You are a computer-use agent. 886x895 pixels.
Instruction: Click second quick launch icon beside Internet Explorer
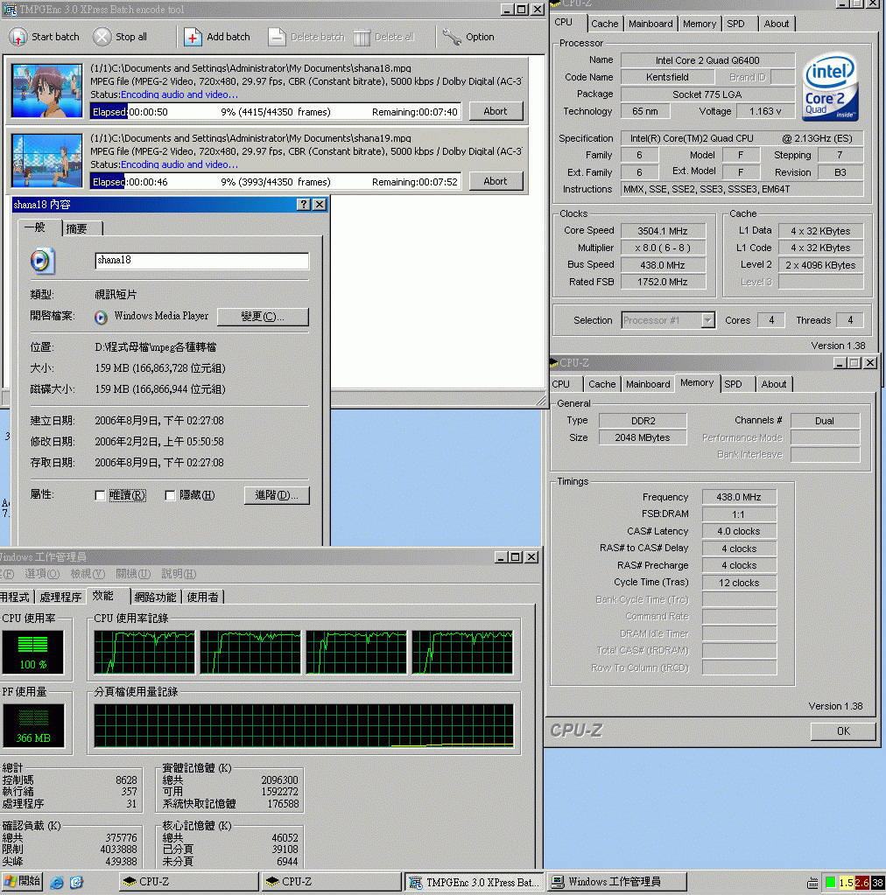click(x=76, y=883)
